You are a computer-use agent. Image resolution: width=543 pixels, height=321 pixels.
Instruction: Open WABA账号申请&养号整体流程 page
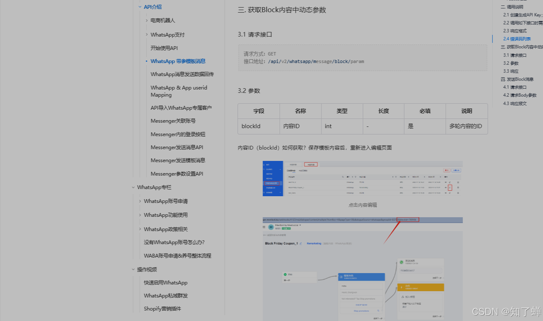(x=177, y=256)
